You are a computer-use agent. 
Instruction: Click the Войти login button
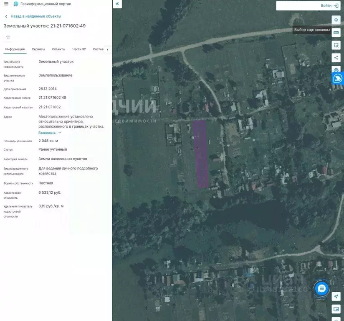click(329, 6)
